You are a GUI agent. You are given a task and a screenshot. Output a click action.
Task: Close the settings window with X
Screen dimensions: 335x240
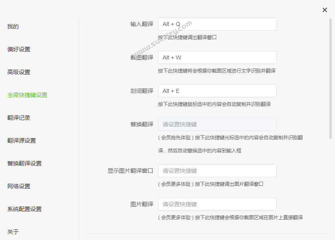coord(324,10)
